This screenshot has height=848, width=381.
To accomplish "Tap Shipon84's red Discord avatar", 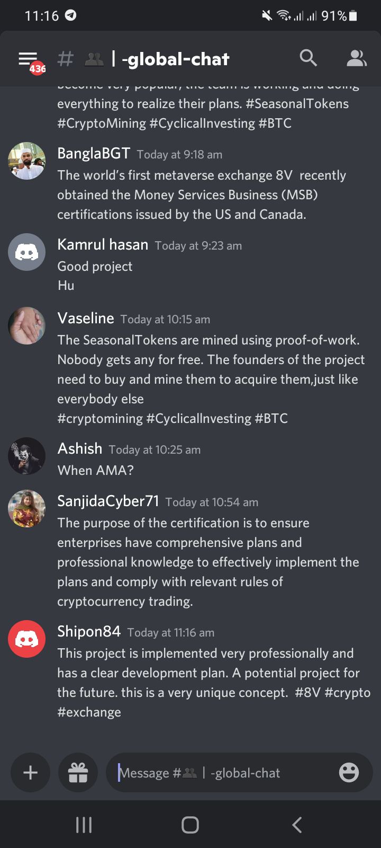I will pyautogui.click(x=26, y=639).
